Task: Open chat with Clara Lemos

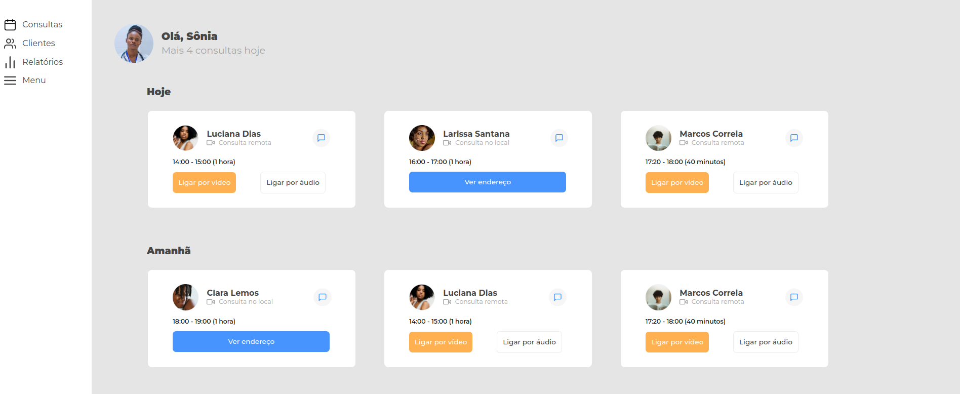Action: click(x=323, y=297)
